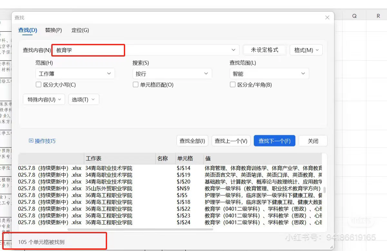Switch to the 定位(G) tab

click(x=80, y=30)
